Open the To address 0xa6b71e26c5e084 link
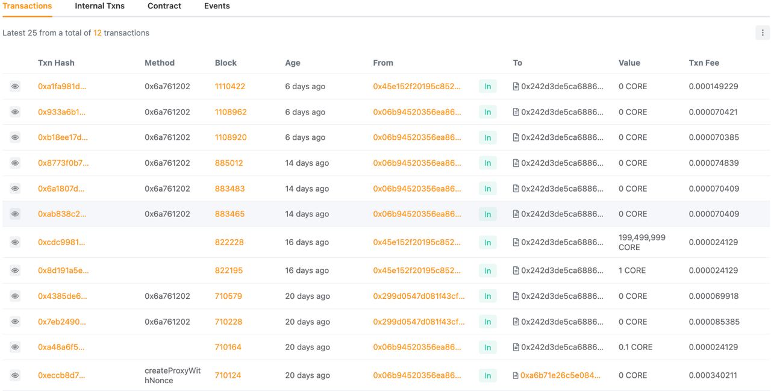 click(561, 375)
